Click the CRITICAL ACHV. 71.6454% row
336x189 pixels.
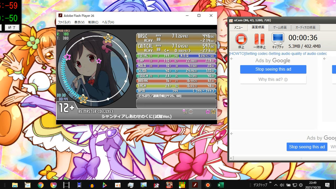tap(176, 48)
